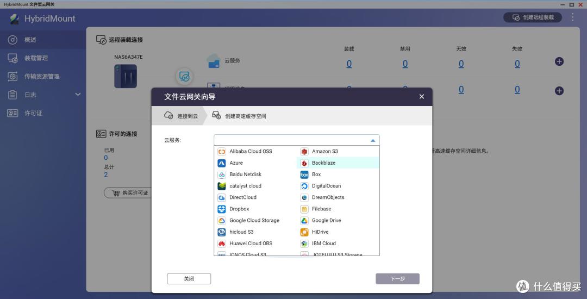Open the three-dot more options menu
This screenshot has width=587, height=299.
click(x=572, y=17)
